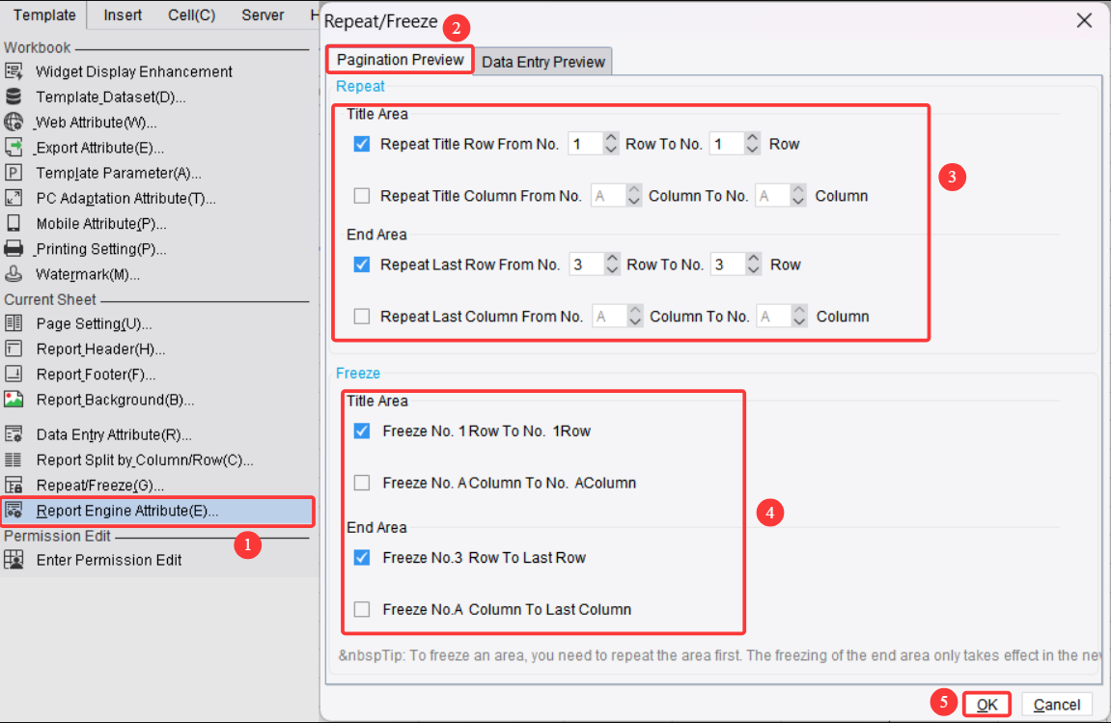The image size is (1111, 723).
Task: Click the Template Dataset database icon
Action: click(14, 97)
